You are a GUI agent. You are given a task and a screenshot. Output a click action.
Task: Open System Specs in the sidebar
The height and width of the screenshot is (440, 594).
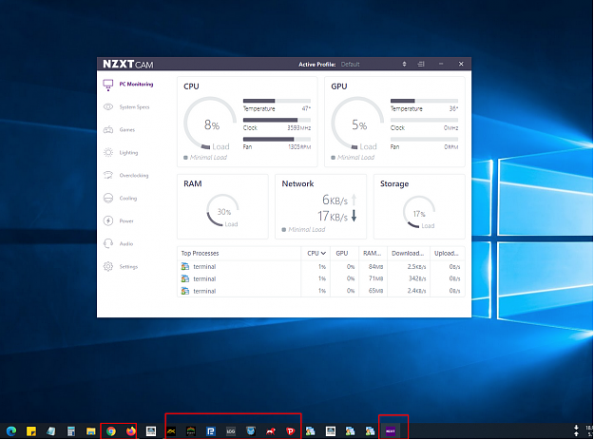click(x=126, y=107)
